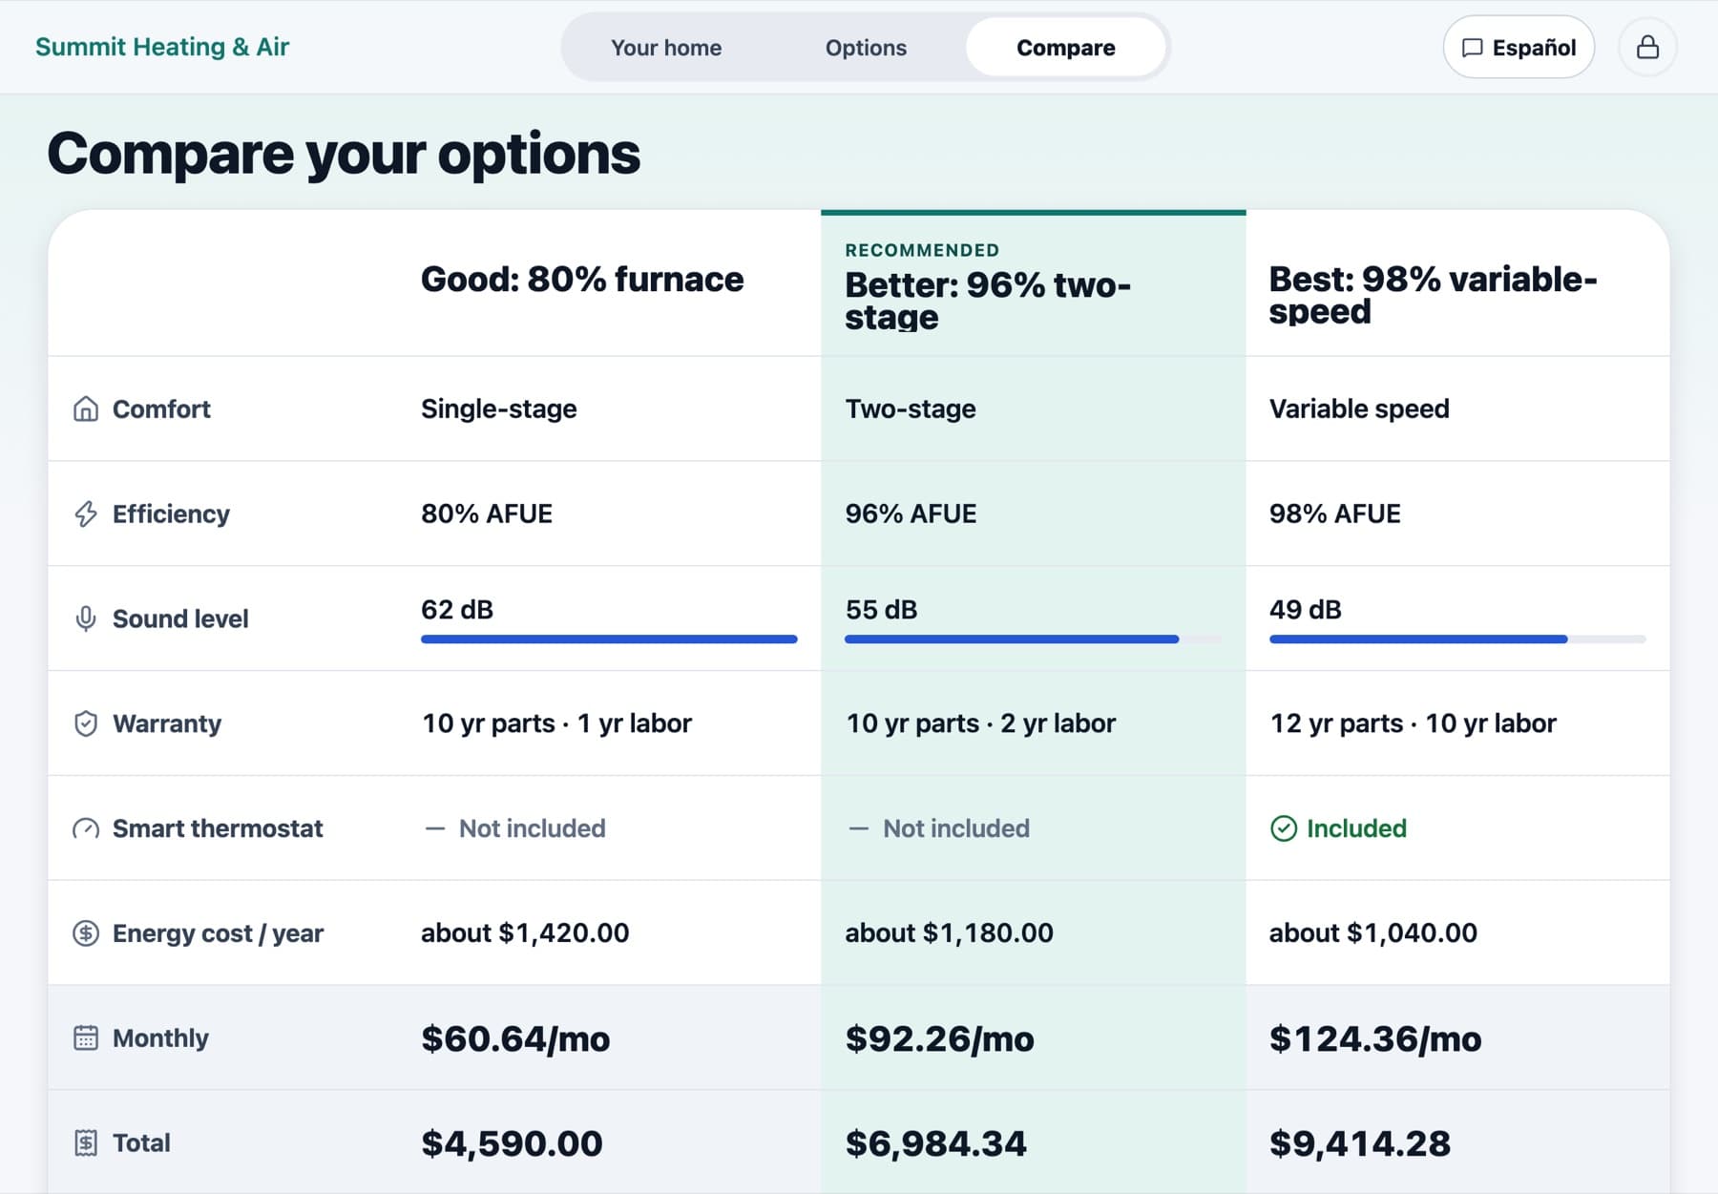Click the $60.64/mo monthly price

click(x=515, y=1038)
